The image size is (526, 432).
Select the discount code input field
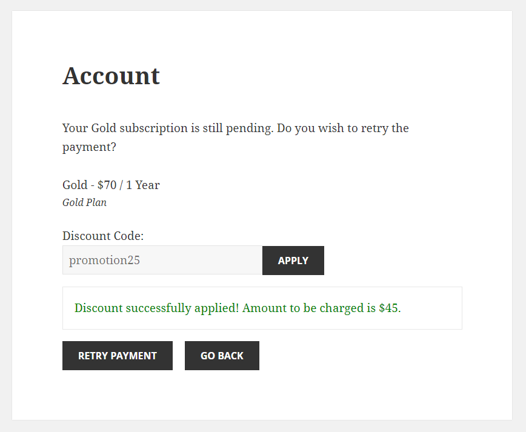(x=162, y=260)
